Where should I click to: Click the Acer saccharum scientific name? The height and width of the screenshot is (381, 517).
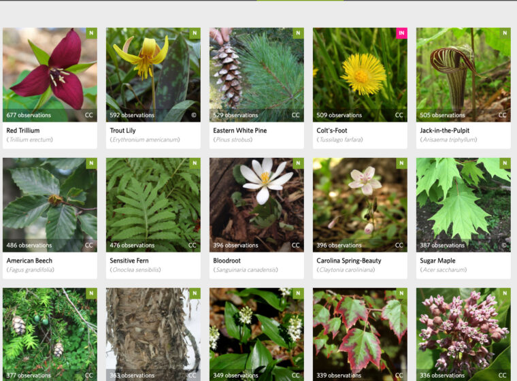(x=443, y=269)
